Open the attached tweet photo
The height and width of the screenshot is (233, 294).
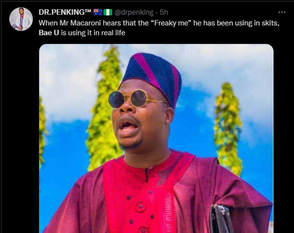pos(156,139)
